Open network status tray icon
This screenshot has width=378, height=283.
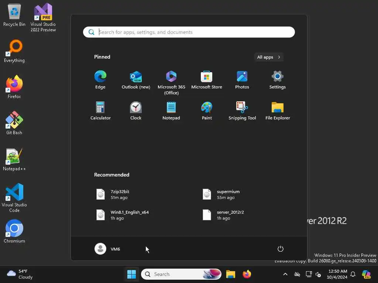click(309, 274)
